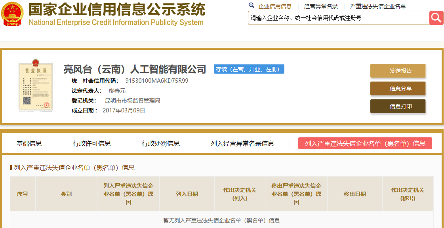This screenshot has height=228, width=444.
Task: Click the 作出决定机关 (列入) column header
Action: (240, 194)
